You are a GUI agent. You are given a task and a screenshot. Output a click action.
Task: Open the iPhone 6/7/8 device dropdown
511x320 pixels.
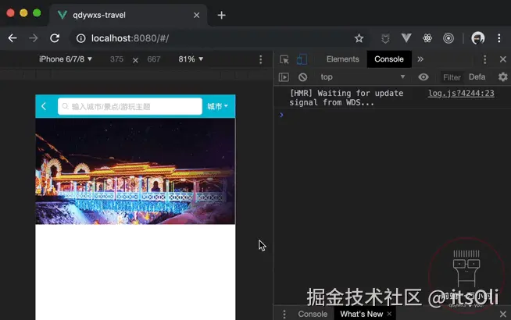pyautogui.click(x=66, y=59)
